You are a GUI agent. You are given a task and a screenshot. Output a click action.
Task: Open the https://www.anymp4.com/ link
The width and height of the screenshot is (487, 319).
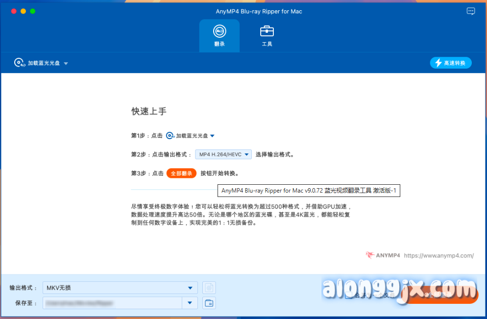coord(438,255)
